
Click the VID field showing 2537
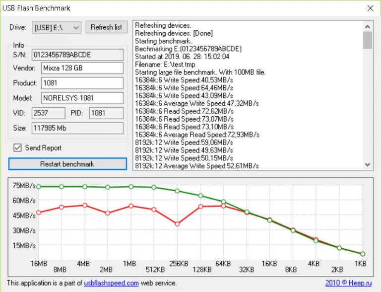pos(48,113)
